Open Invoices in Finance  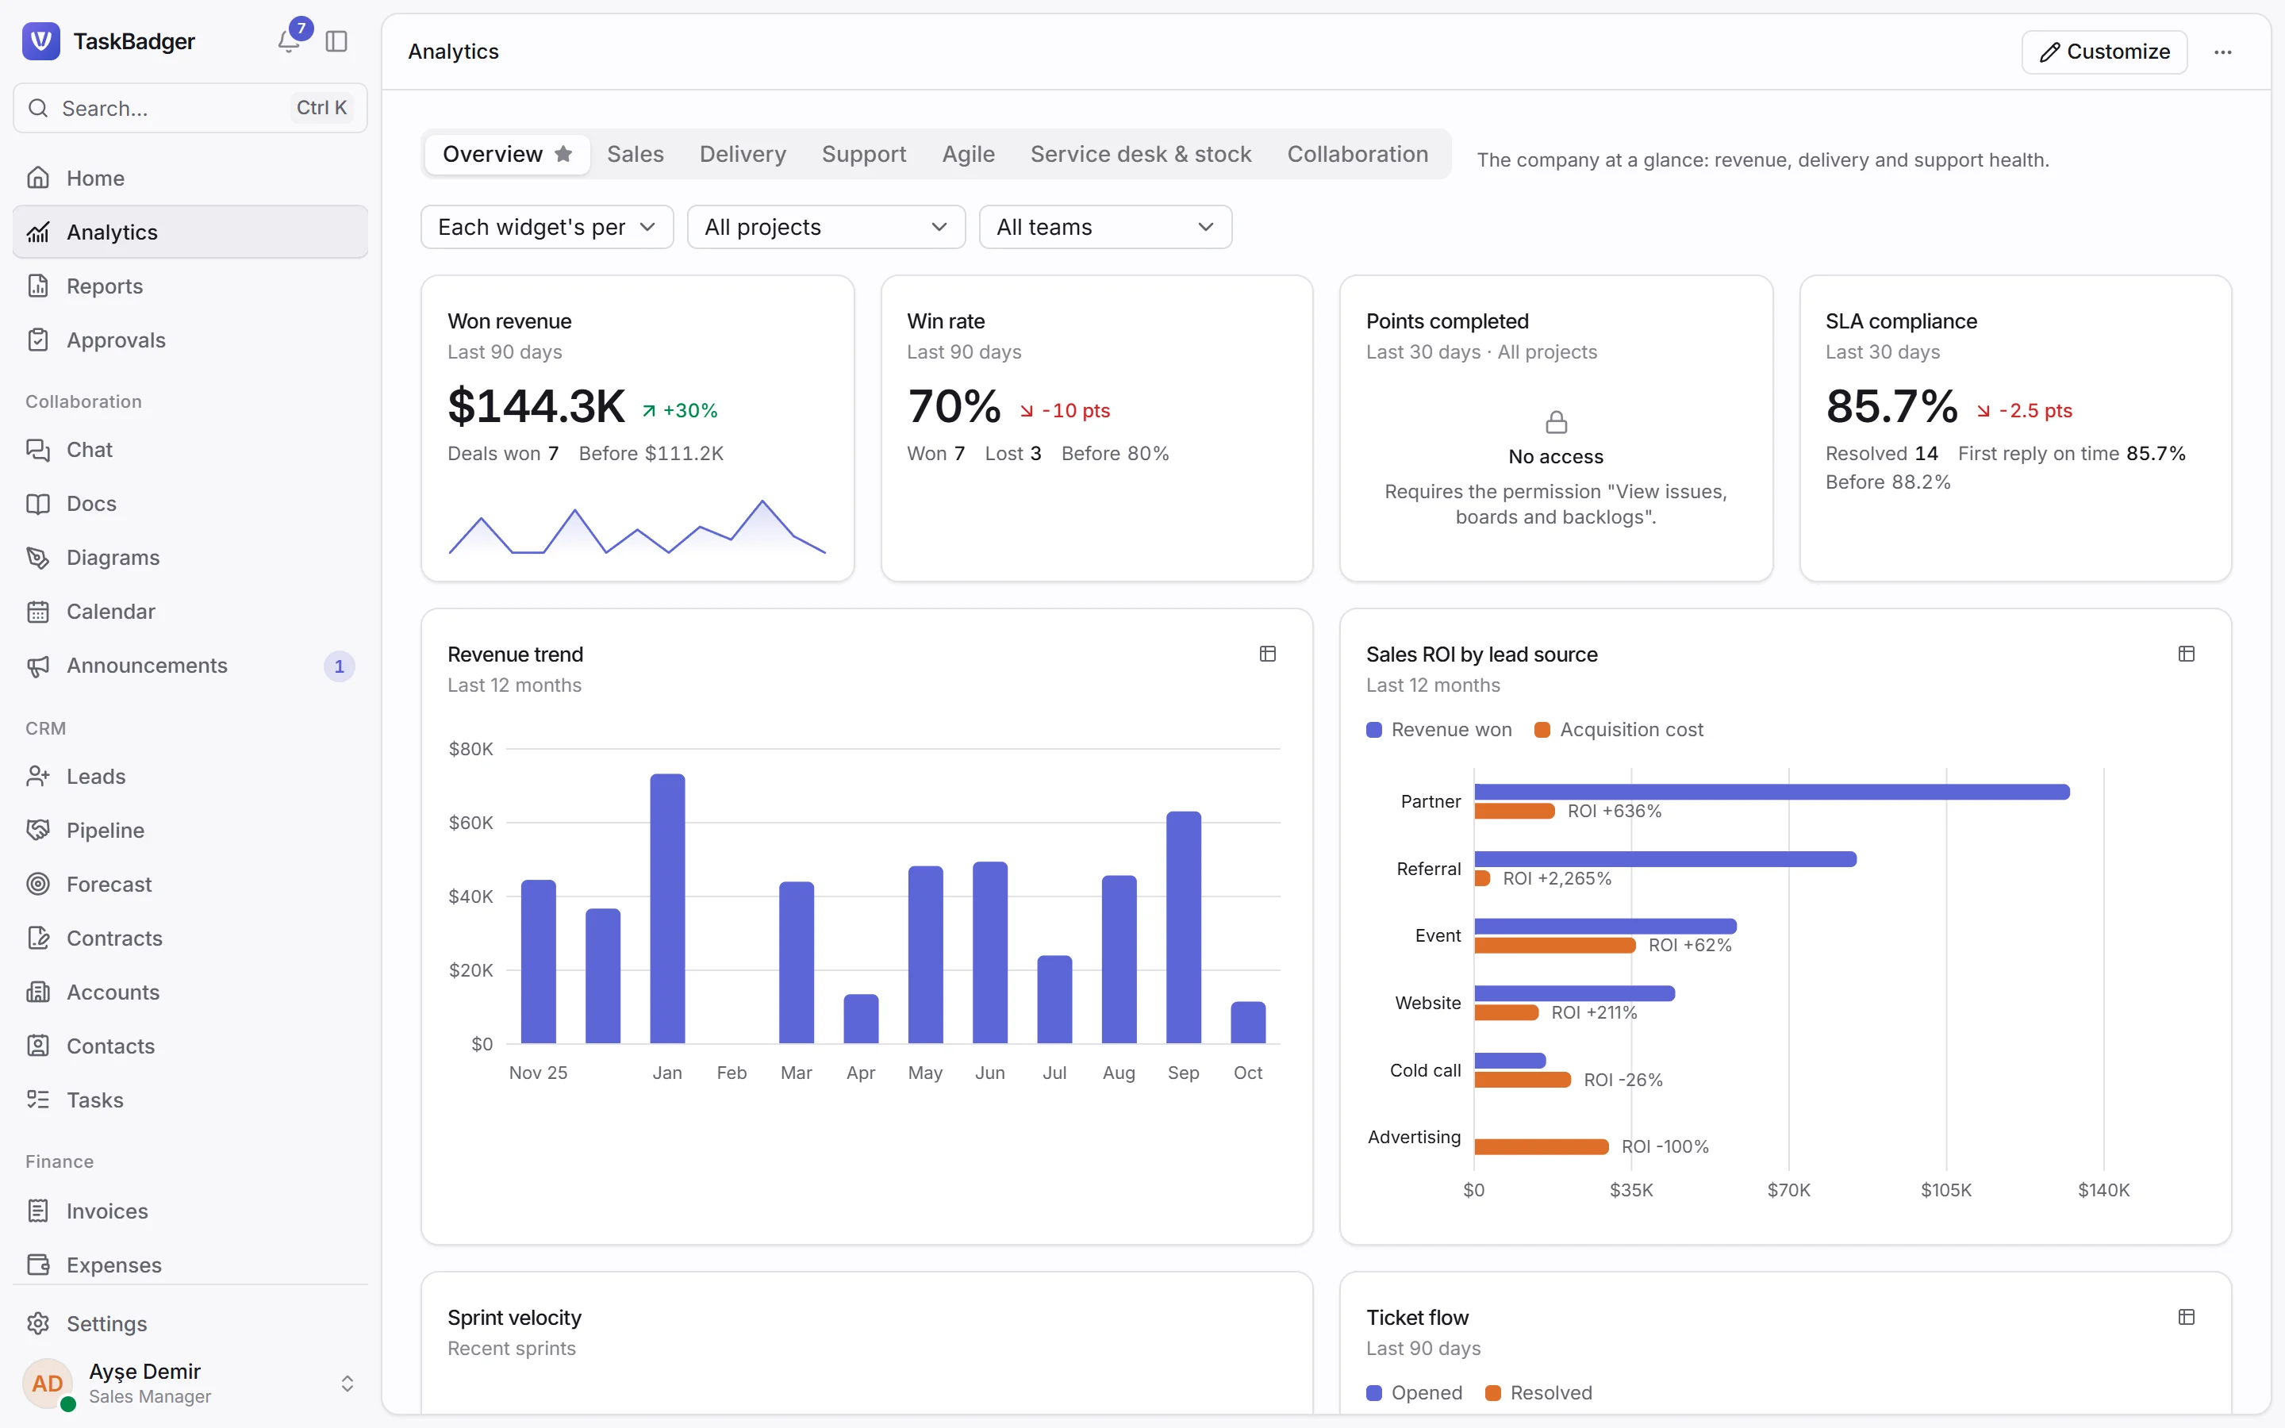coord(190,1211)
